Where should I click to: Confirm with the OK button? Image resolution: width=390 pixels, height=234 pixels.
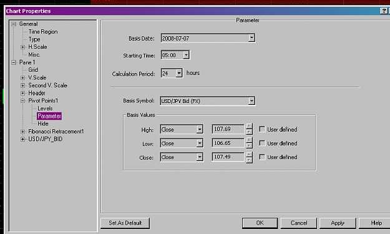point(260,223)
